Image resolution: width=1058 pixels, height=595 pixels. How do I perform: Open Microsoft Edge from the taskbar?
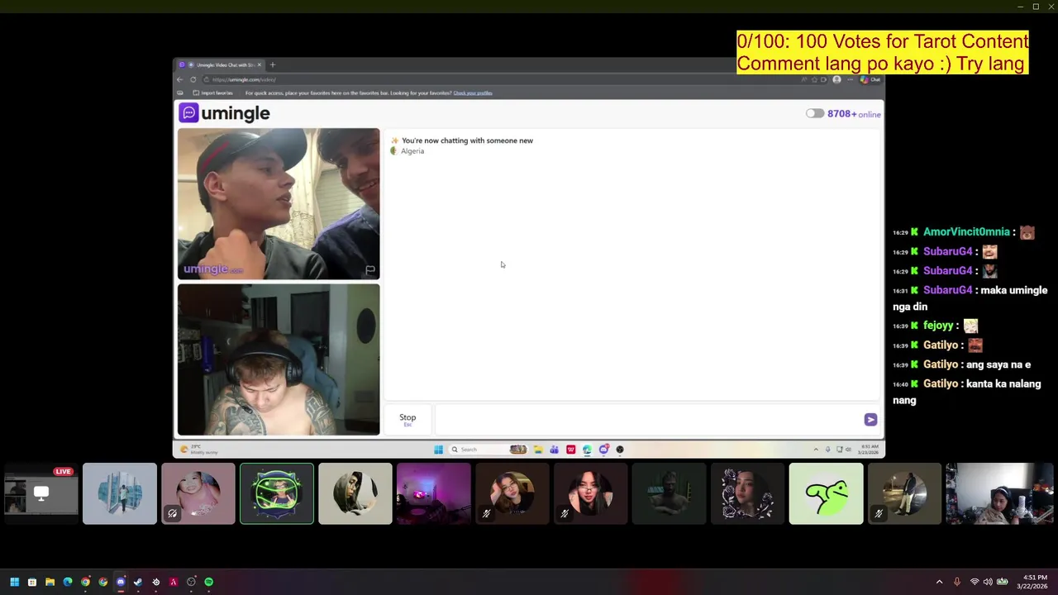coord(68,582)
